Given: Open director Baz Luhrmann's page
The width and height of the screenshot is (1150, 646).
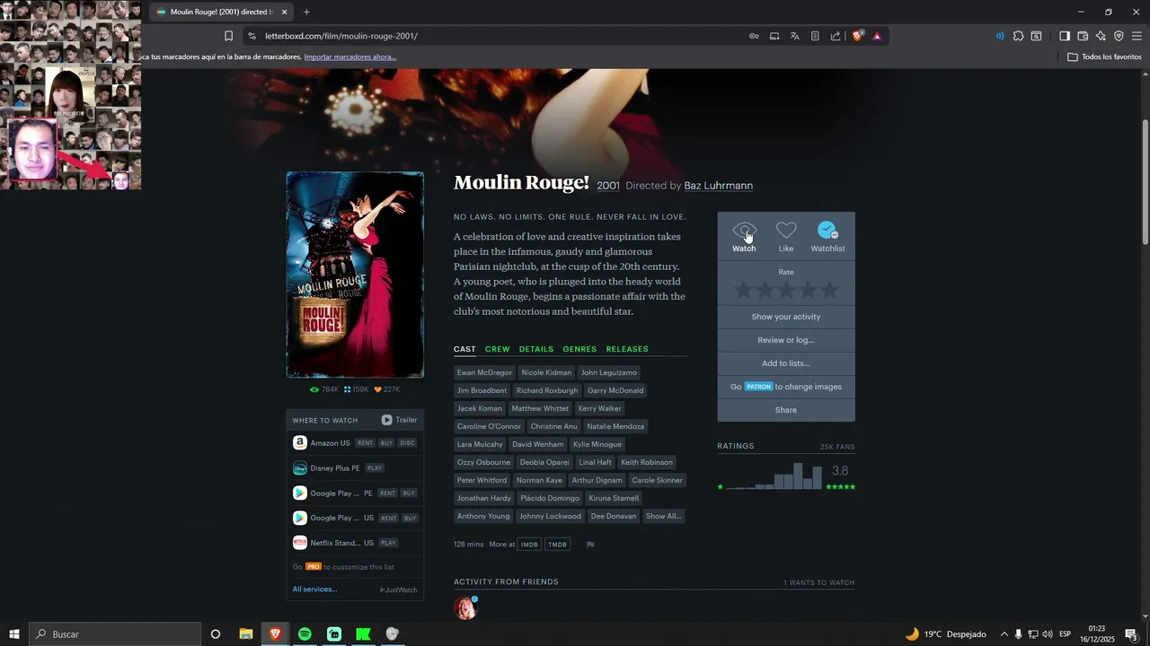Looking at the screenshot, I should (x=719, y=186).
